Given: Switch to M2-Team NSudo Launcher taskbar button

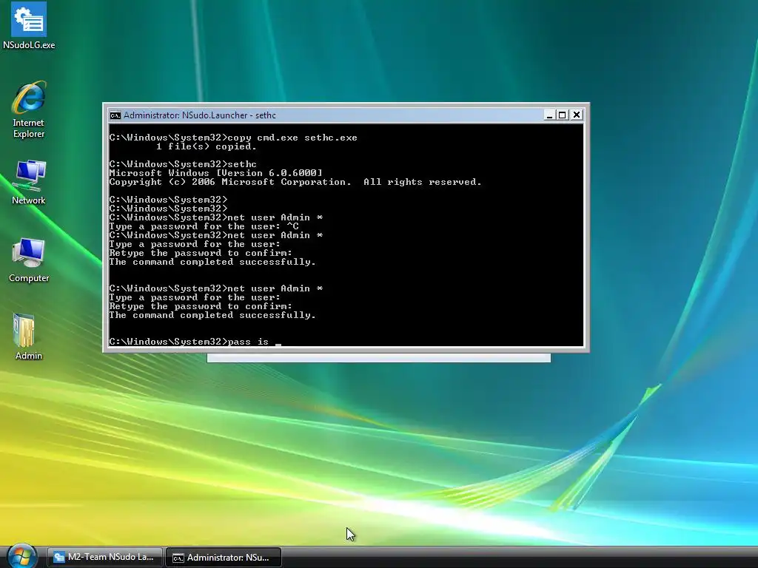Looking at the screenshot, I should coord(104,557).
